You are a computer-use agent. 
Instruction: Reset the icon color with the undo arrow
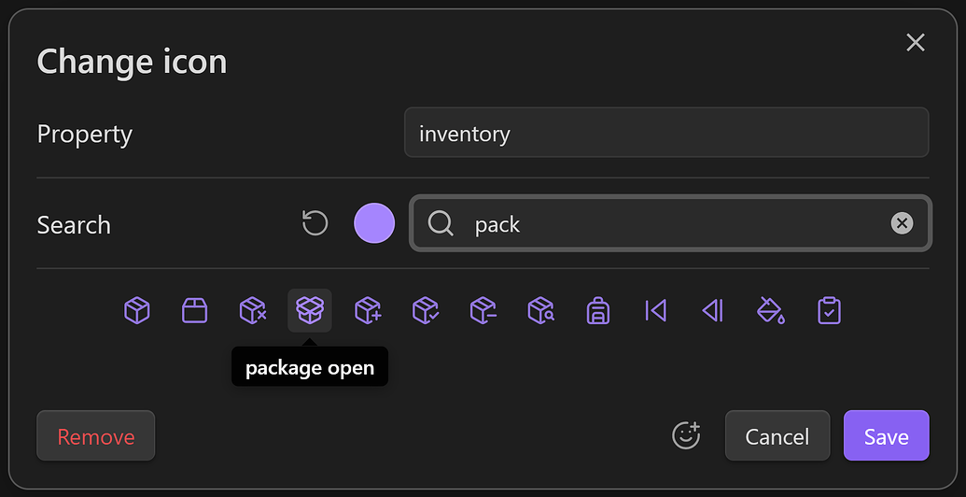tap(315, 223)
